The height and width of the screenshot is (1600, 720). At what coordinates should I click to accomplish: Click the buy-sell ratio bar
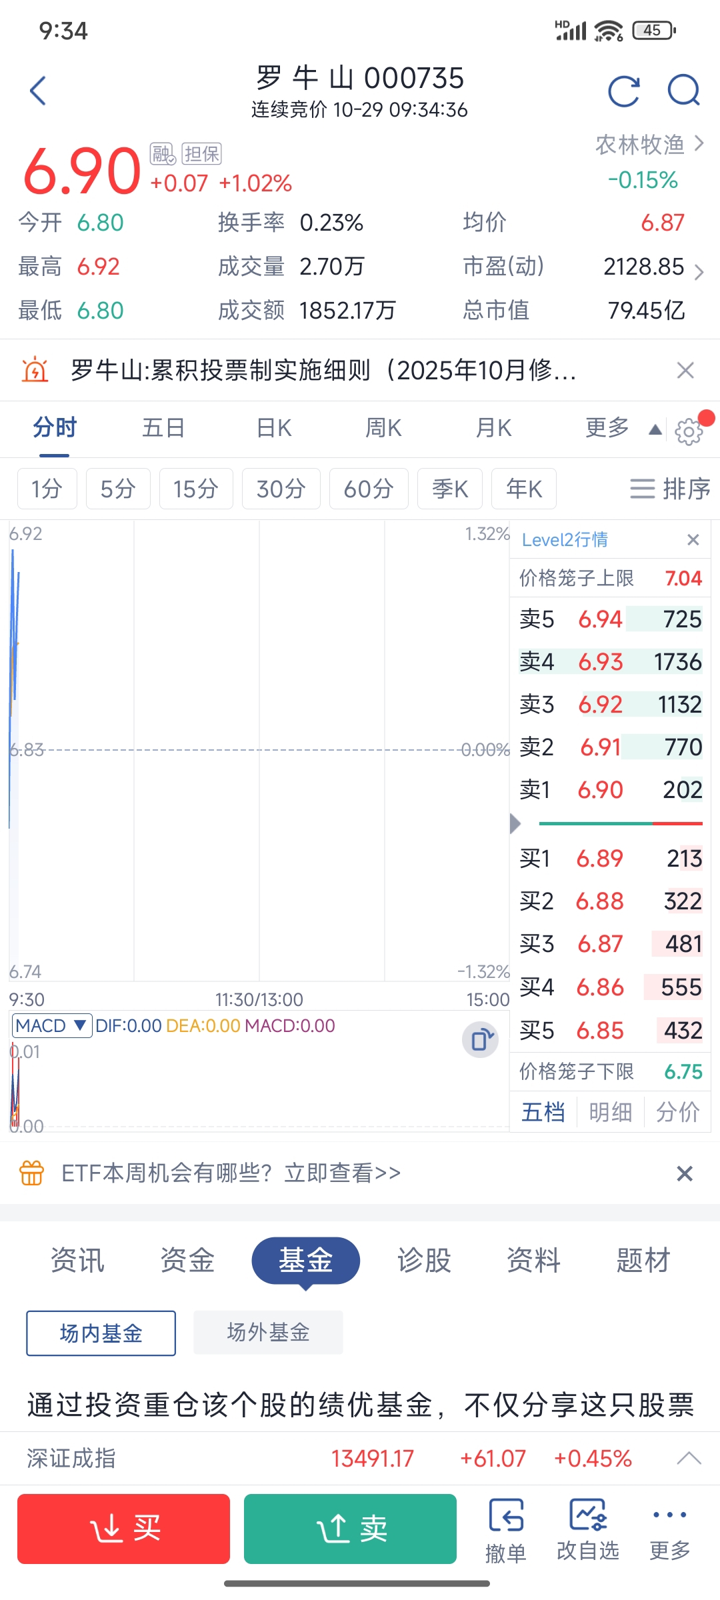point(620,823)
